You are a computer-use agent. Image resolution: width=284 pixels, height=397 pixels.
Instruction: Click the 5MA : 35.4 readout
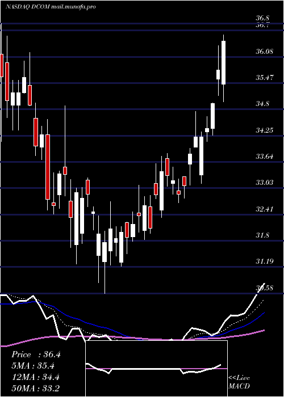point(34,366)
